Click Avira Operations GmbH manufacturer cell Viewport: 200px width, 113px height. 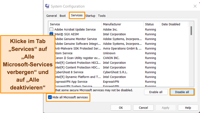122,48
